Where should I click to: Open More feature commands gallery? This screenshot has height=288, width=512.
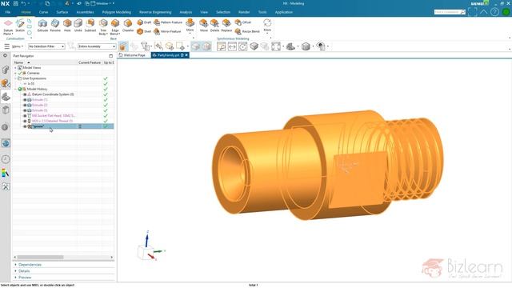coord(190,26)
